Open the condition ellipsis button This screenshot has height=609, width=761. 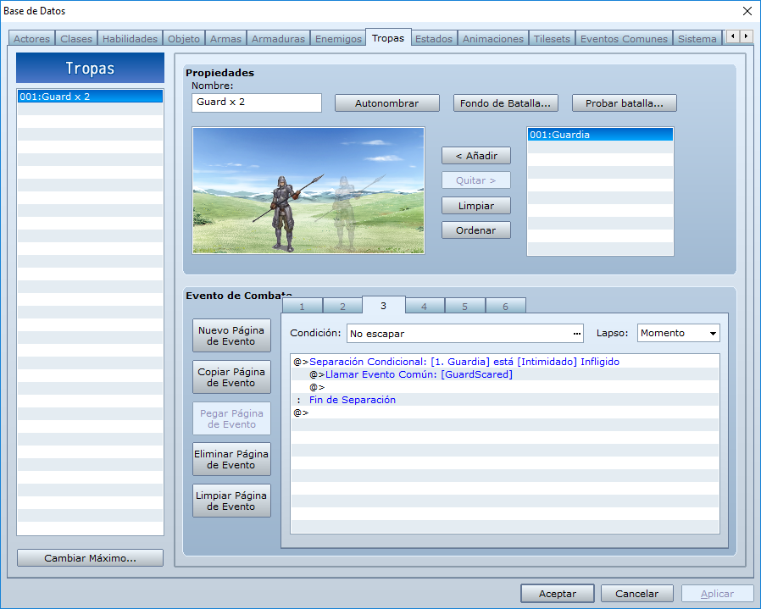click(576, 334)
